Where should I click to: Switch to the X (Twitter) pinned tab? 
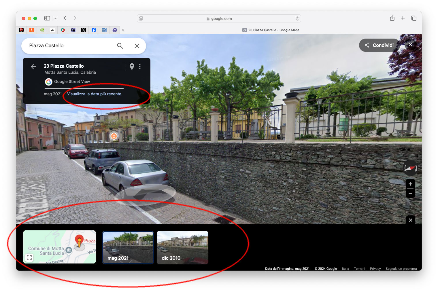(x=84, y=30)
